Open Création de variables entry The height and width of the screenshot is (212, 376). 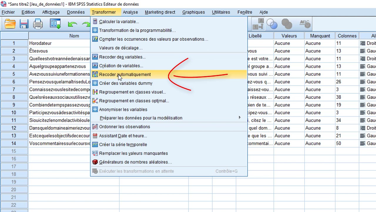[x=169, y=66]
